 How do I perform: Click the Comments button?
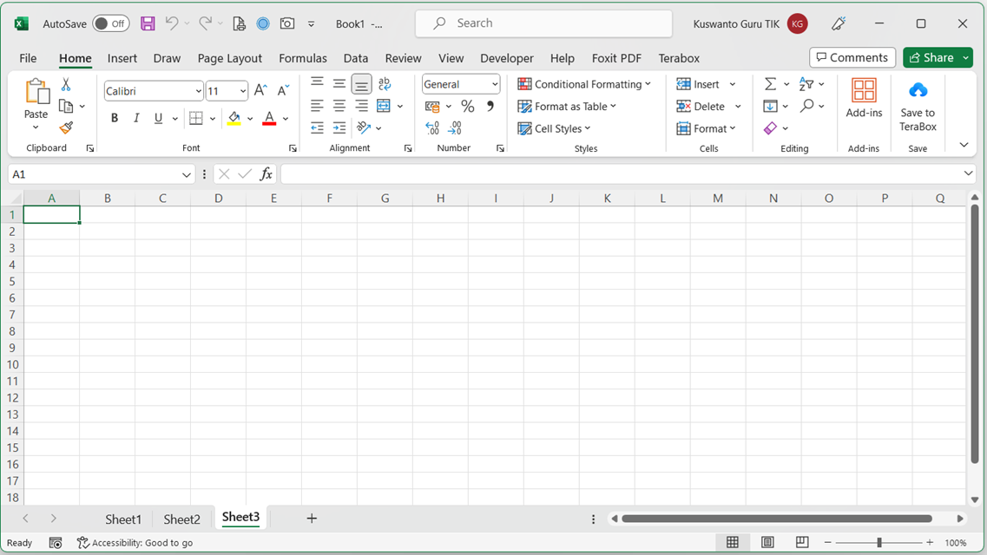[x=852, y=57]
